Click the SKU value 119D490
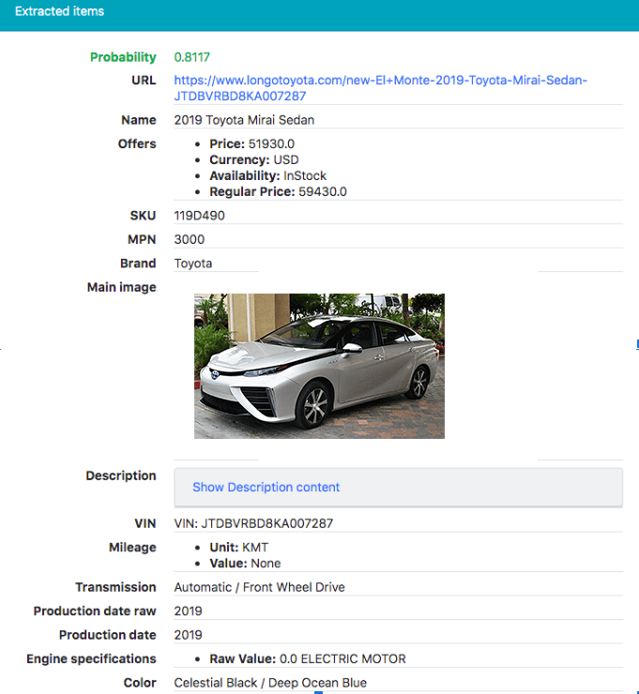The image size is (639, 694). click(199, 216)
